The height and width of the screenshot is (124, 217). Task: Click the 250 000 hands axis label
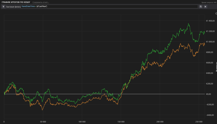[199, 122]
